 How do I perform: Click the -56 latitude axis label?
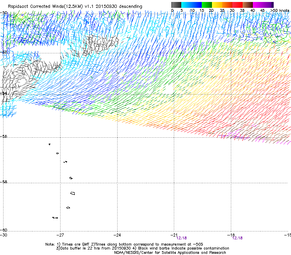[x=4, y=136]
